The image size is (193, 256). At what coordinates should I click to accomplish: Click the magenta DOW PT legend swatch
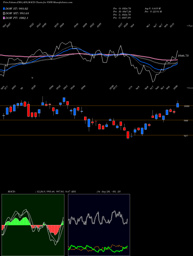coord(4,18)
